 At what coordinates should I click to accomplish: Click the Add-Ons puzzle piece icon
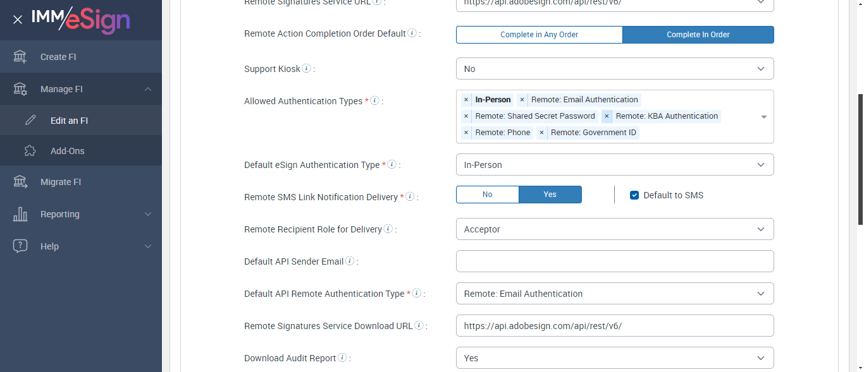pyautogui.click(x=30, y=151)
